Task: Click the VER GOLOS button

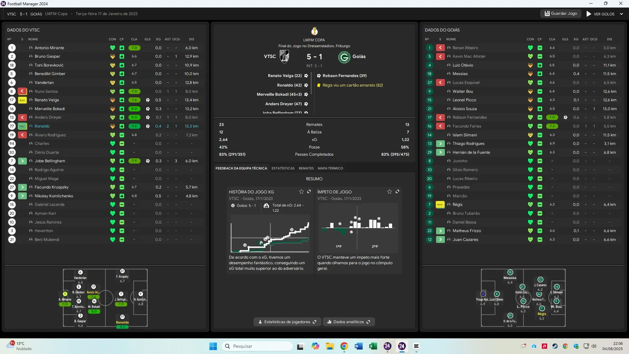Action: [x=600, y=14]
